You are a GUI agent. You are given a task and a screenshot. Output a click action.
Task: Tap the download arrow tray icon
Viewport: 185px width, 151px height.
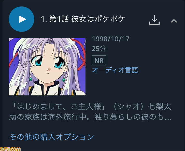(154, 20)
